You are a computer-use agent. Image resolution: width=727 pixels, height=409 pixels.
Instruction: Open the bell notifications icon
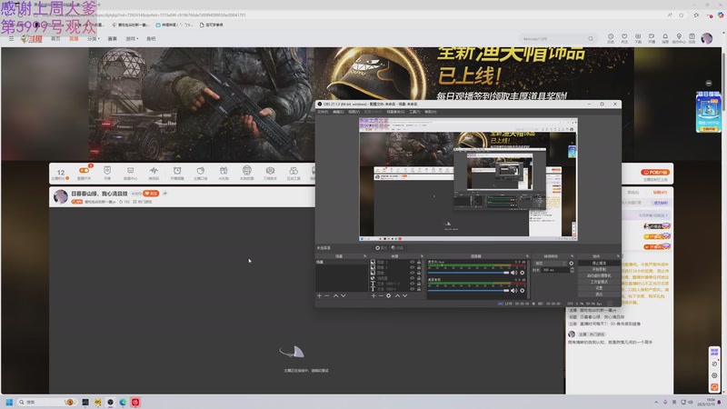point(665,36)
